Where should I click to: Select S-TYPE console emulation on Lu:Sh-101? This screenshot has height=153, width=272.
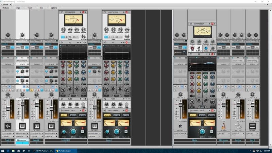click(64, 115)
